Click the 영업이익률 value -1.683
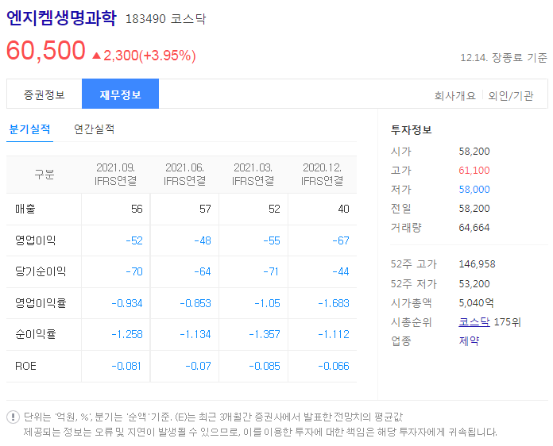 [x=334, y=303]
